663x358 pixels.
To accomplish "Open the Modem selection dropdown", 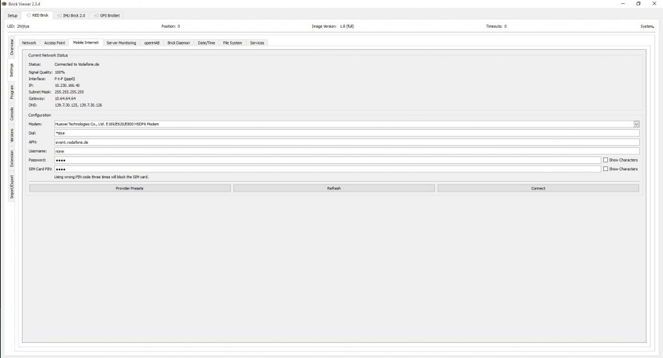I will (x=636, y=124).
